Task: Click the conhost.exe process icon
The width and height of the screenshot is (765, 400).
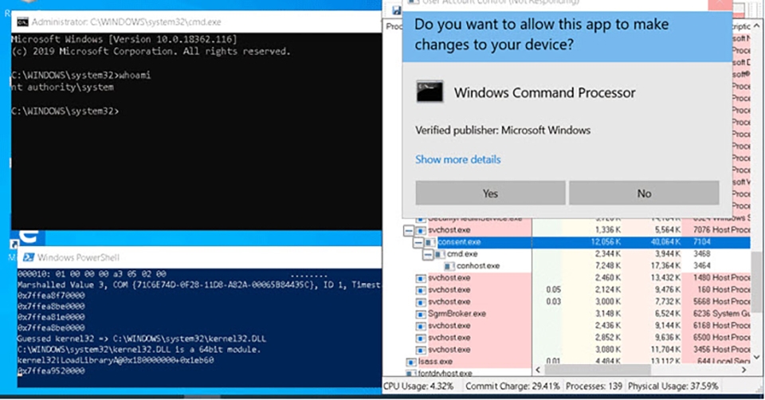Action: (449, 266)
